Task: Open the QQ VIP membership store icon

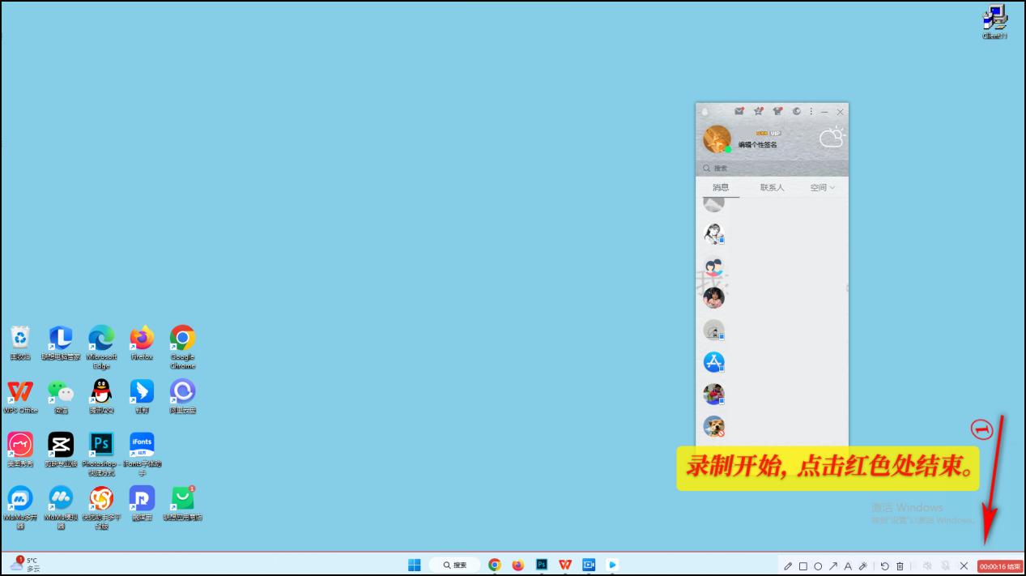Action: click(x=759, y=112)
